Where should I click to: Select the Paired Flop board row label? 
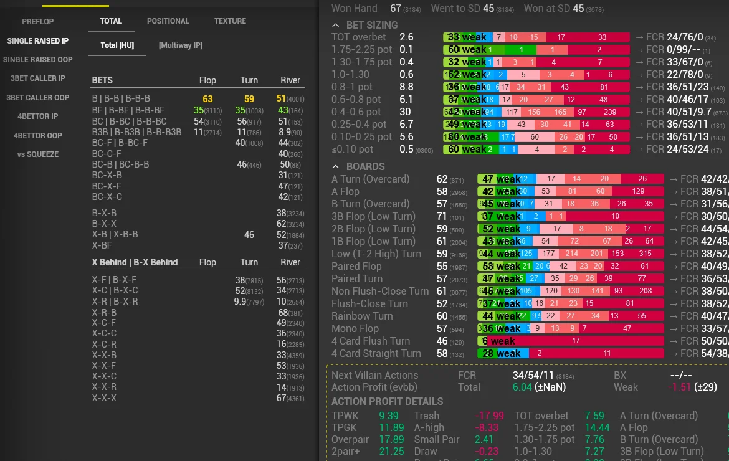356,267
